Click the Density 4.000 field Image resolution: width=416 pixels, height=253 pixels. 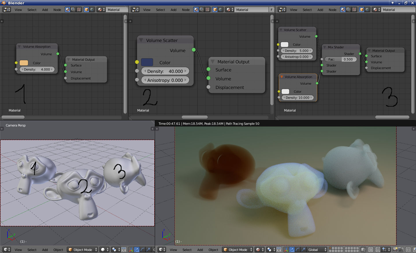point(37,69)
